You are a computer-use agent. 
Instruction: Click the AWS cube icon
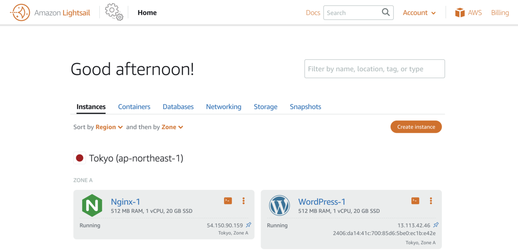coord(460,12)
